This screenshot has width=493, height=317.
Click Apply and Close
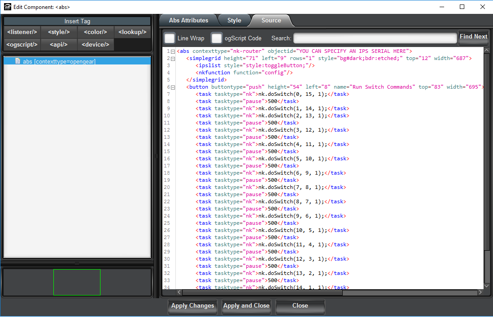[x=246, y=306]
